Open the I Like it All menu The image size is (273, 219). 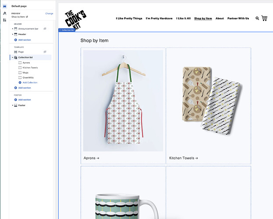[183, 18]
